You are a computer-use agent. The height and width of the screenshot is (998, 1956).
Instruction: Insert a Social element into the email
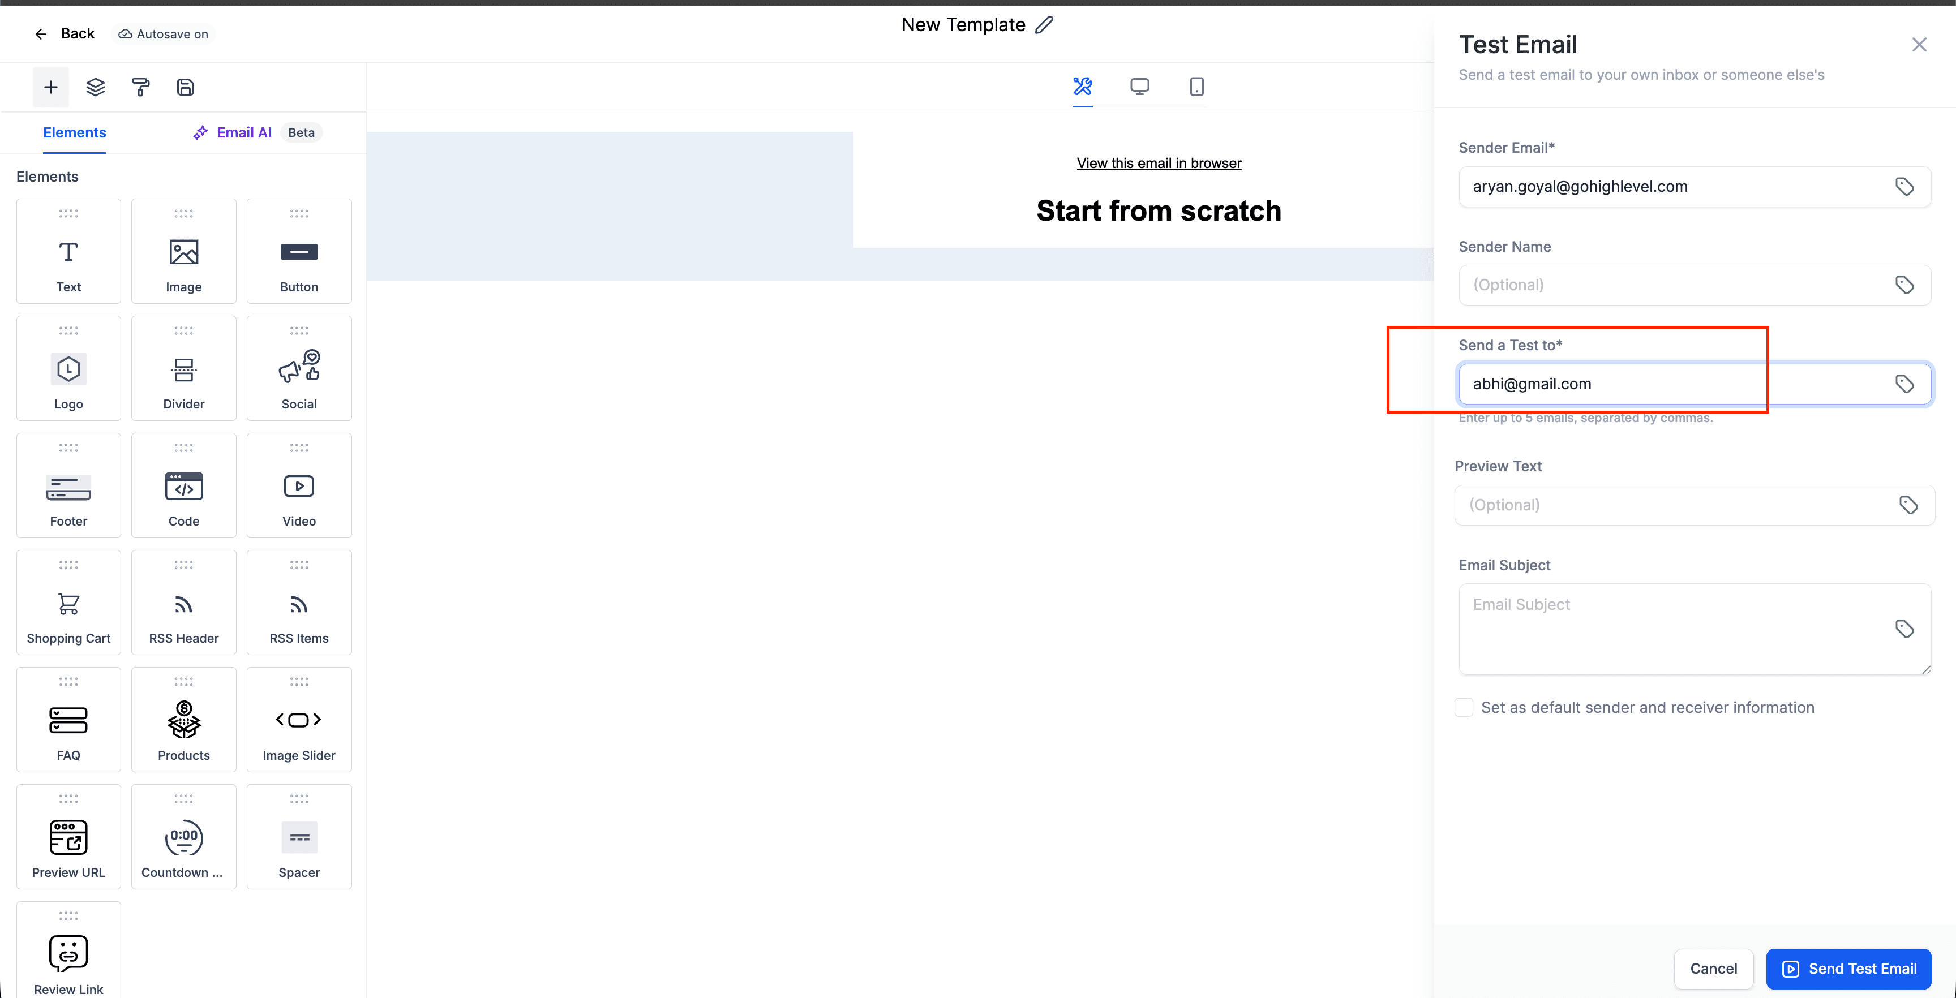click(x=298, y=368)
